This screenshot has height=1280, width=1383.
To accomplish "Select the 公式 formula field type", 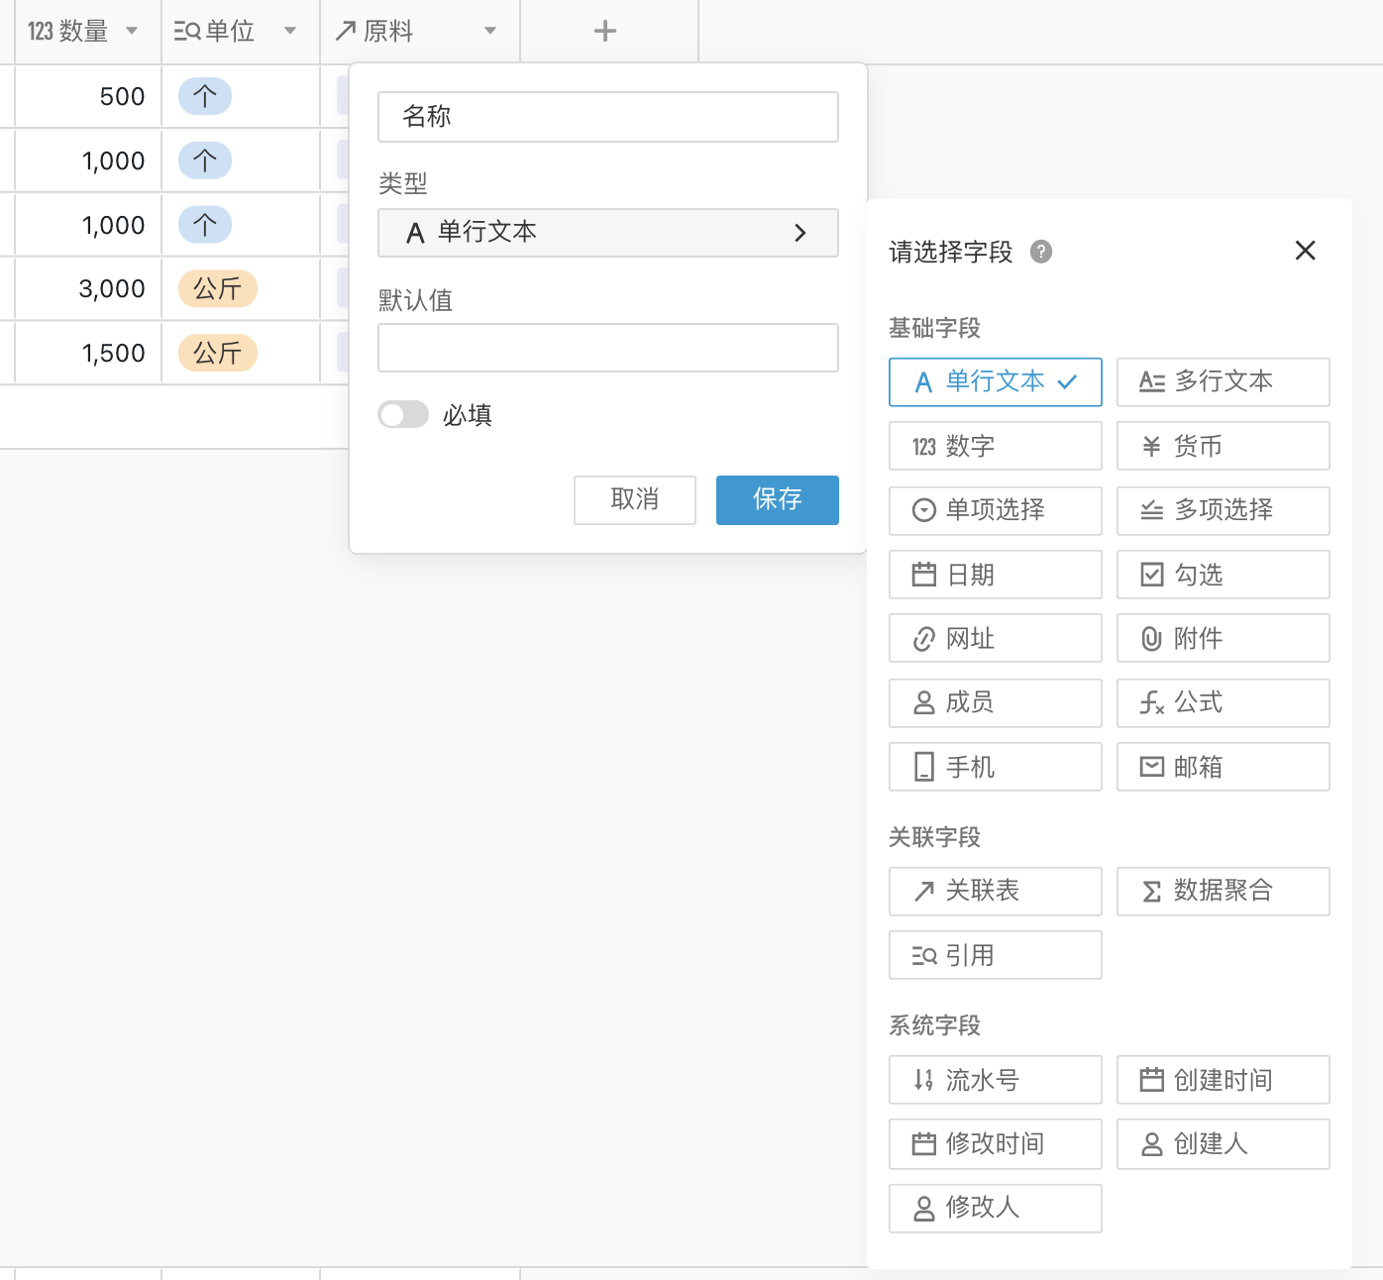I will click(1223, 703).
